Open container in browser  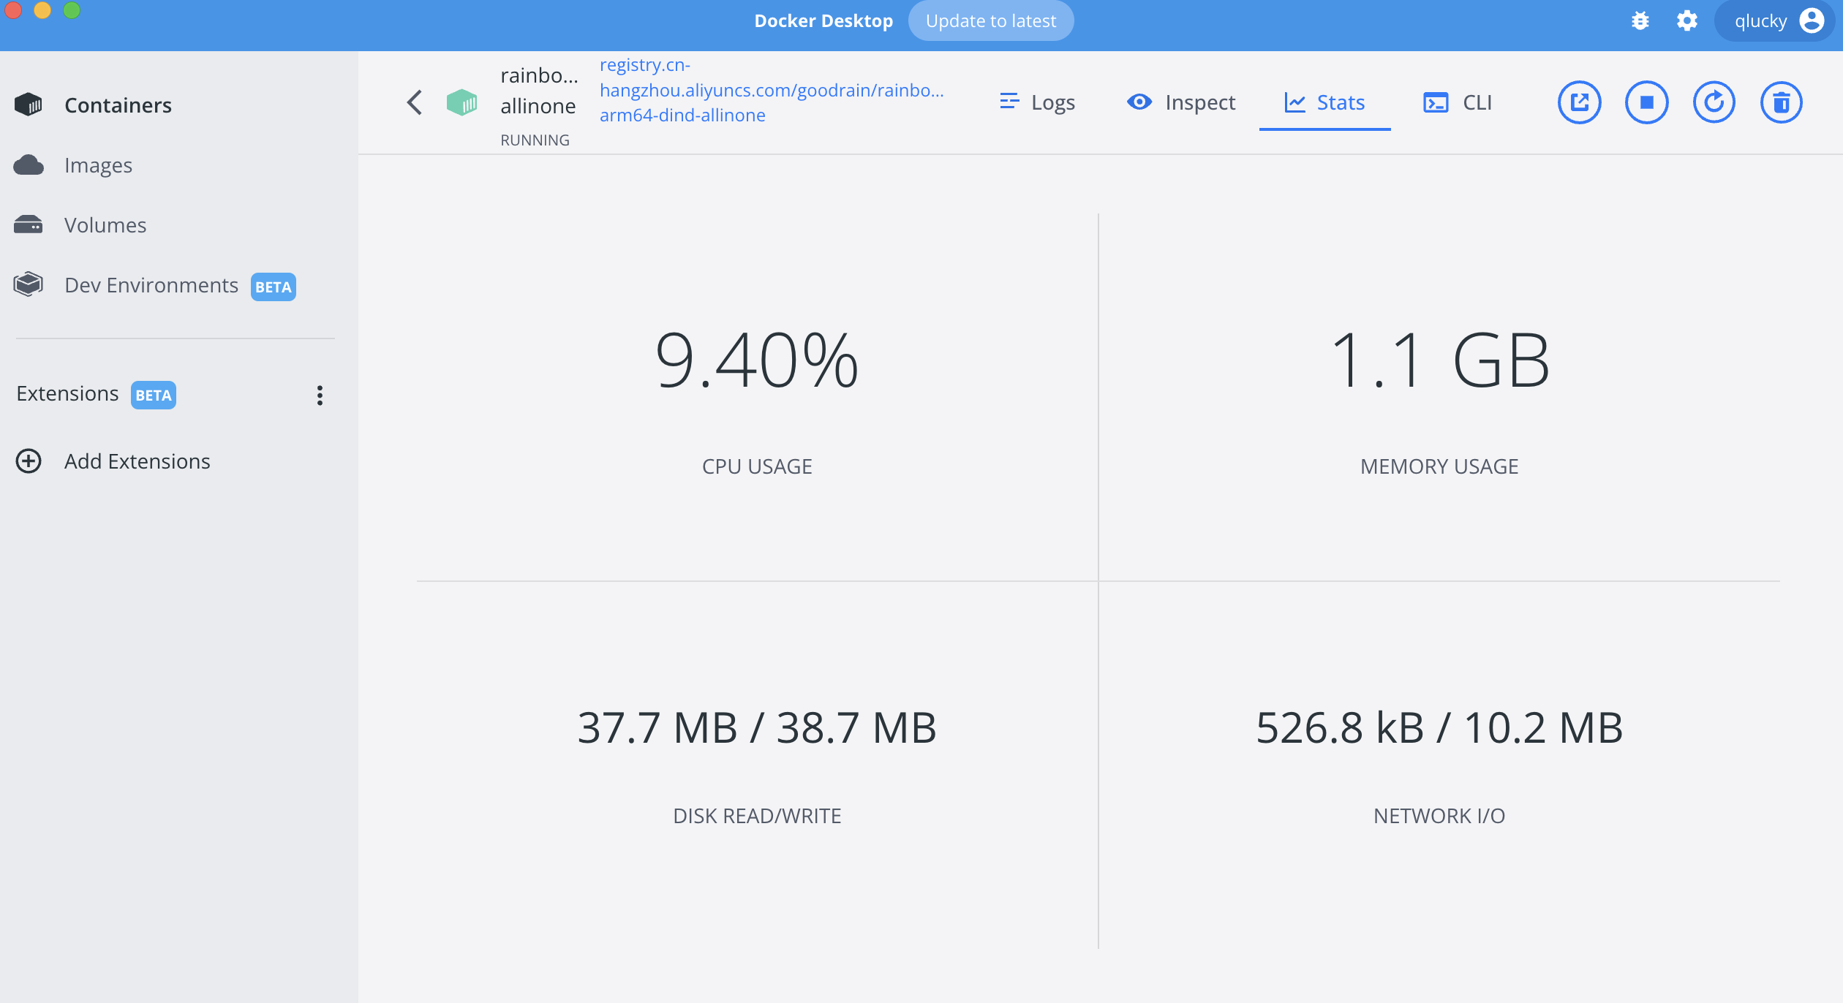(x=1580, y=102)
